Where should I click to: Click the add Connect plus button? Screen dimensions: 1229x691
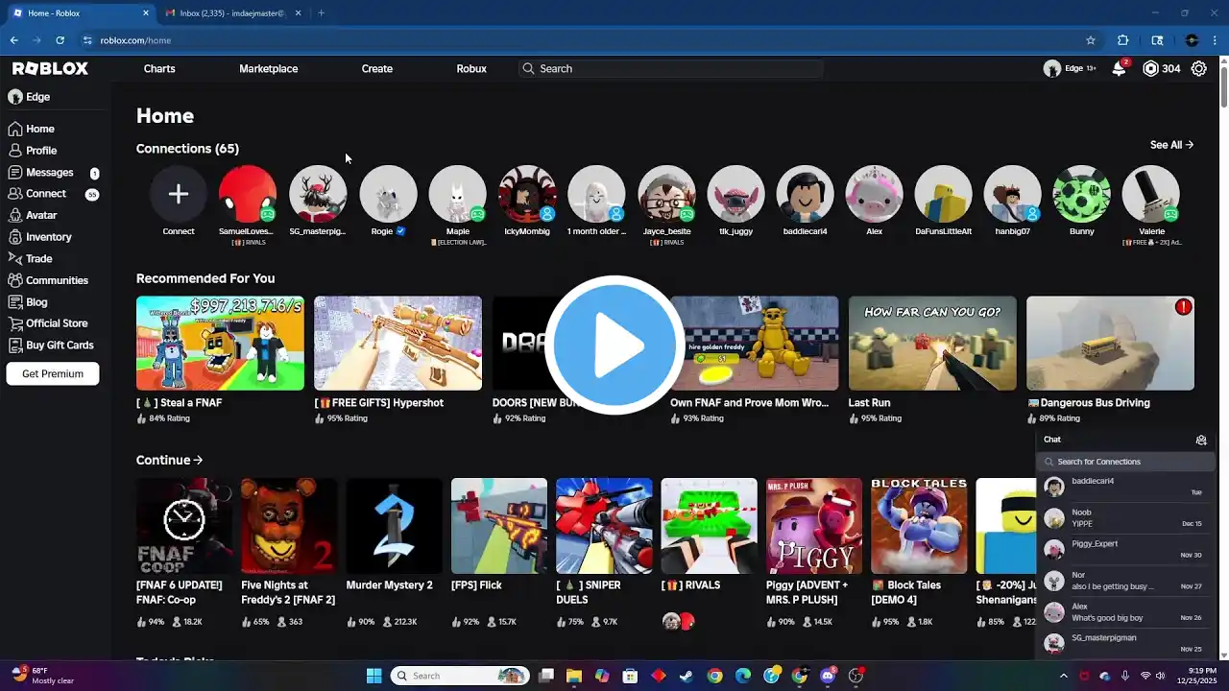tap(178, 194)
